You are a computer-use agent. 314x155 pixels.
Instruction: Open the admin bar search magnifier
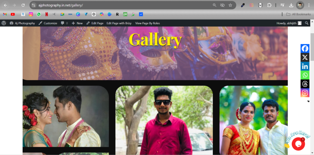point(307,23)
